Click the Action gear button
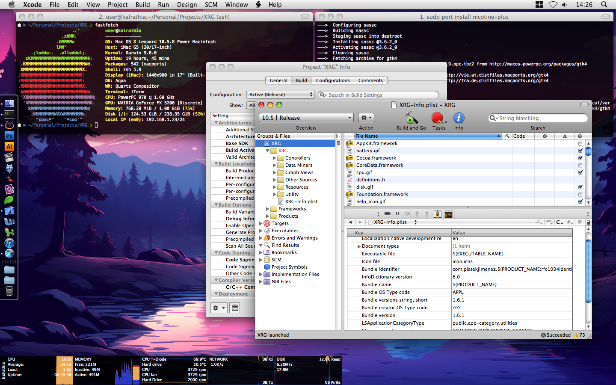This screenshot has width=616, height=385. point(366,118)
